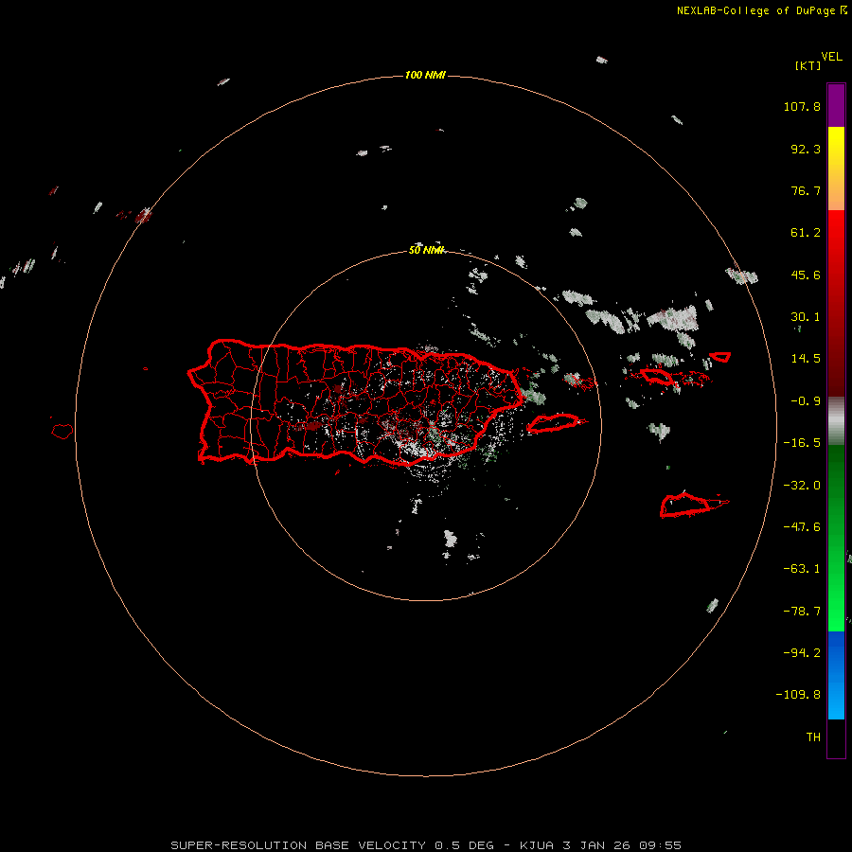This screenshot has width=852, height=852.
Task: Select the -94.2 scale value
Action: (802, 653)
